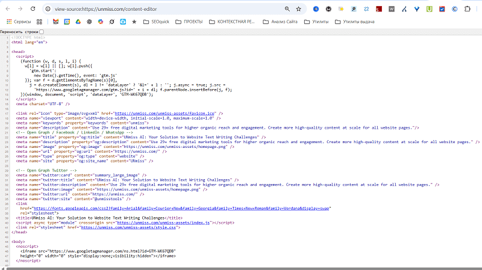482x270 pixels.
Task: Click the horizontal scrollbar at bottom
Action: point(243,268)
